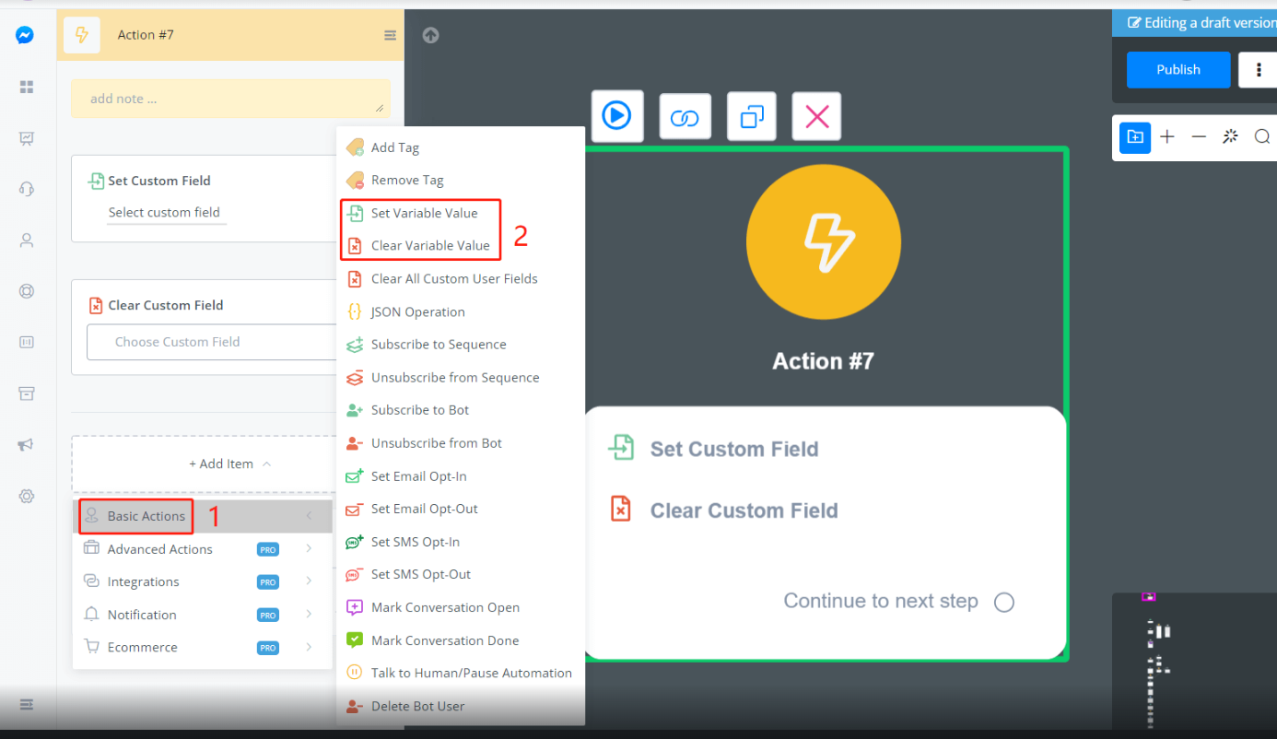The image size is (1277, 739).
Task: Click the play icon above Action #7
Action: coord(616,116)
